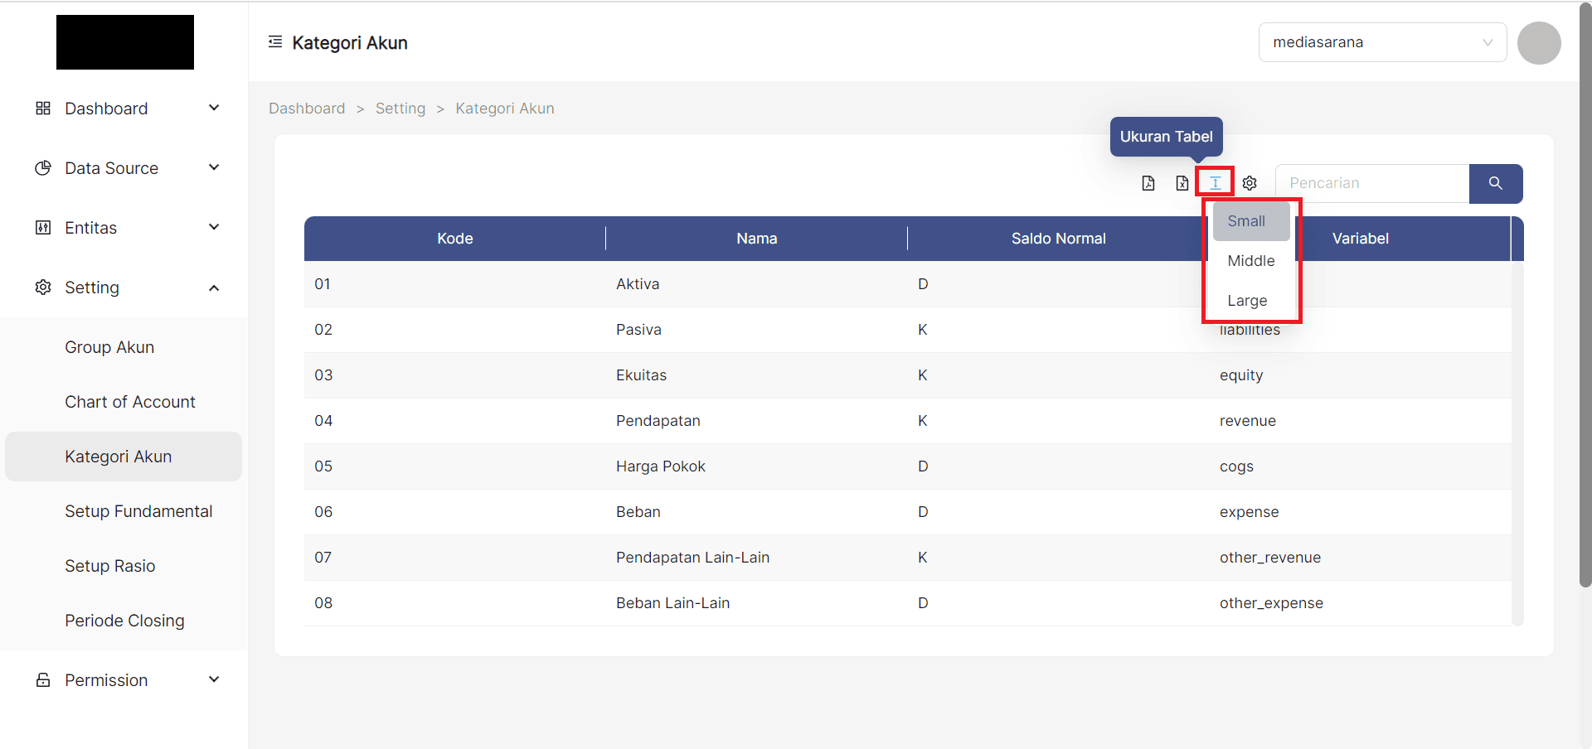Expand the Dashboard menu chevron
Viewport: 1592px width, 749px height.
pos(214,108)
